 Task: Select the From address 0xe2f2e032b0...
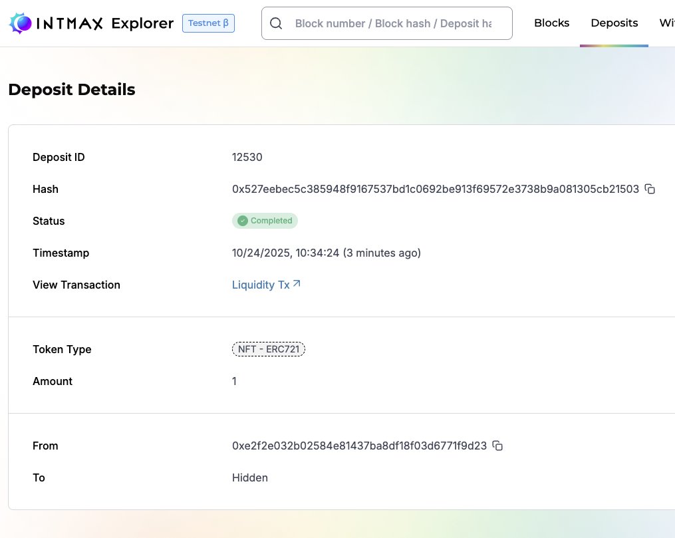360,446
